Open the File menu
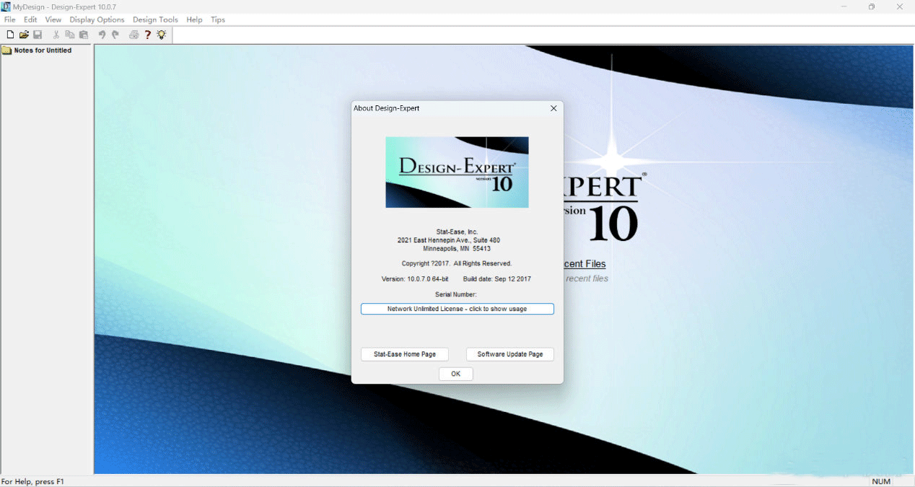The width and height of the screenshot is (915, 487). (10, 19)
